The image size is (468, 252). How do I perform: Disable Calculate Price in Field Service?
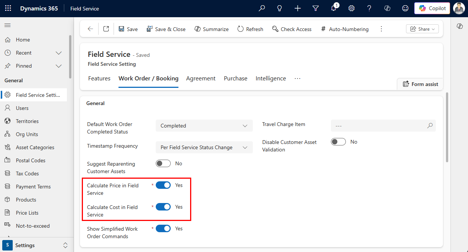tap(163, 185)
